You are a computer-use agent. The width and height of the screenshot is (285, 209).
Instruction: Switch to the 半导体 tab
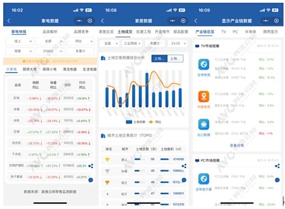pos(250,32)
